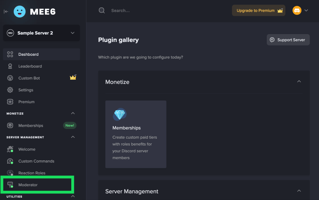
Task: Click the Memberships diamond icon
Action: pos(120,114)
